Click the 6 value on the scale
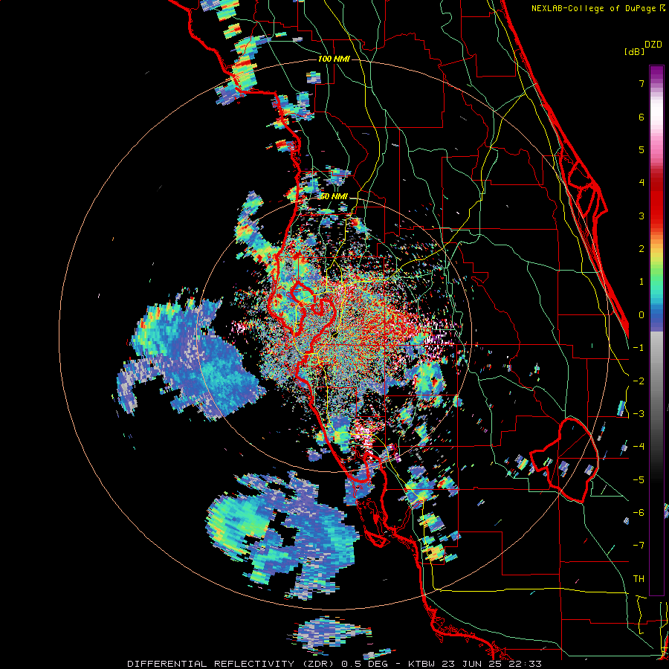Viewport: 669px width, 669px height. point(641,117)
